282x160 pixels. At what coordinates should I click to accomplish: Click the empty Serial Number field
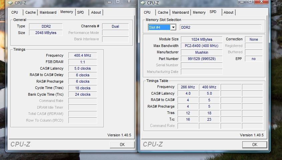pyautogui.click(x=202, y=65)
